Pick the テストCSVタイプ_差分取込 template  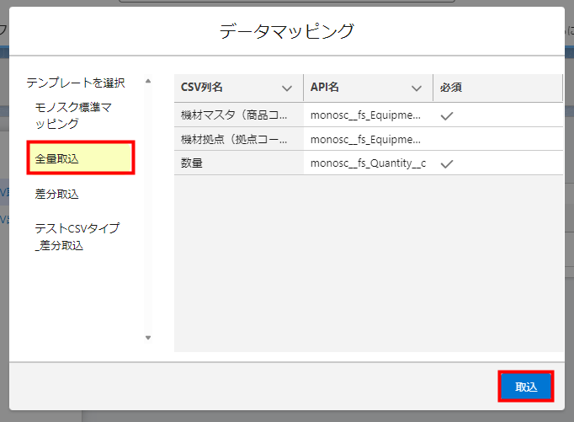pos(77,237)
